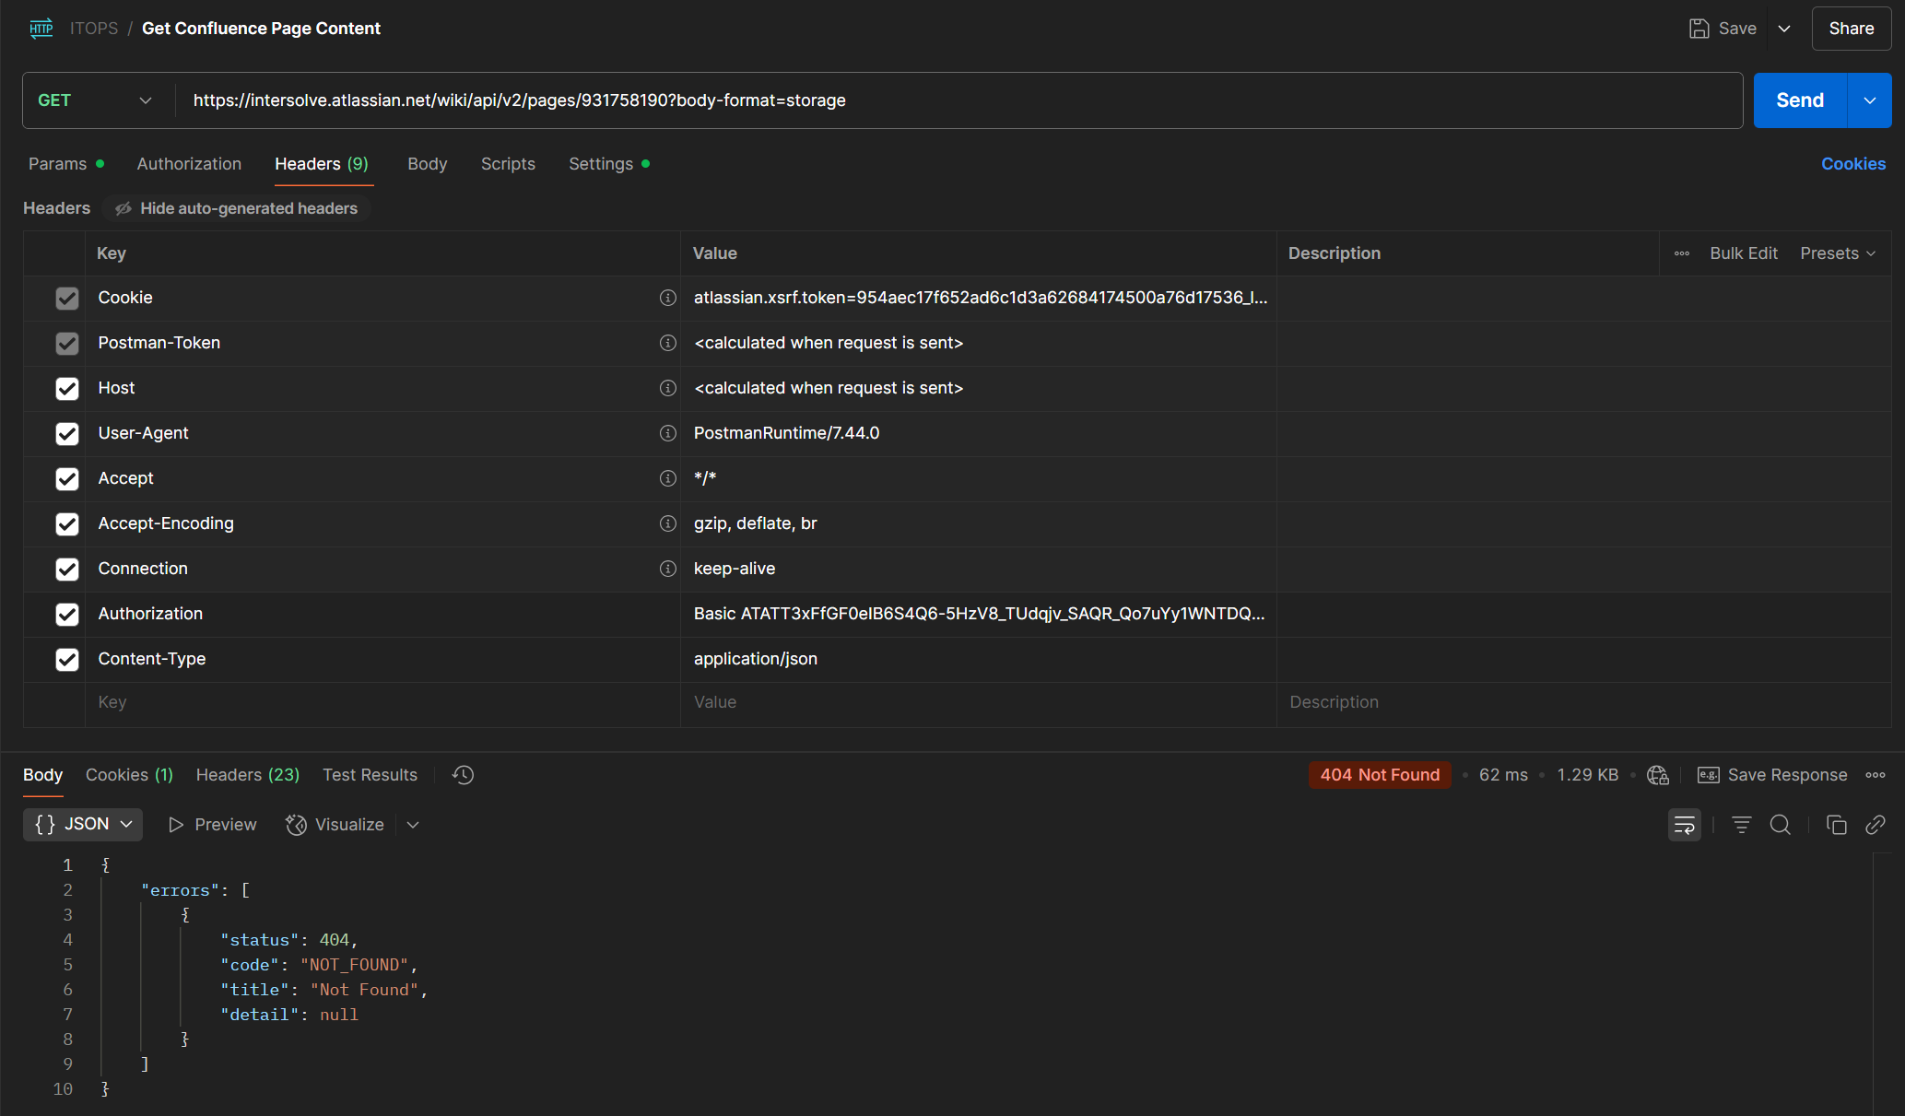This screenshot has height=1116, width=1905.
Task: Click the info icon for Postman-Token header
Action: [x=668, y=343]
